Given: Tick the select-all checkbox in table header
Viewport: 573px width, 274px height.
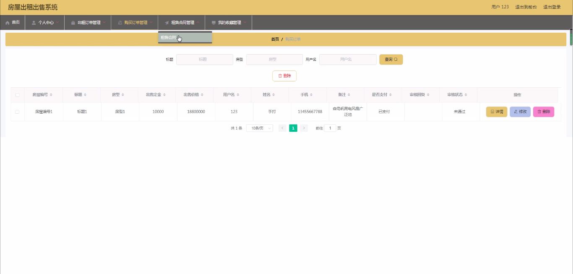Looking at the screenshot, I should point(17,95).
